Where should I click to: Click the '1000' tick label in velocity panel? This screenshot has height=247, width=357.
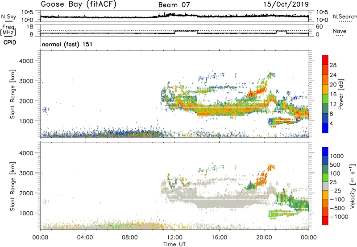pos(26,213)
